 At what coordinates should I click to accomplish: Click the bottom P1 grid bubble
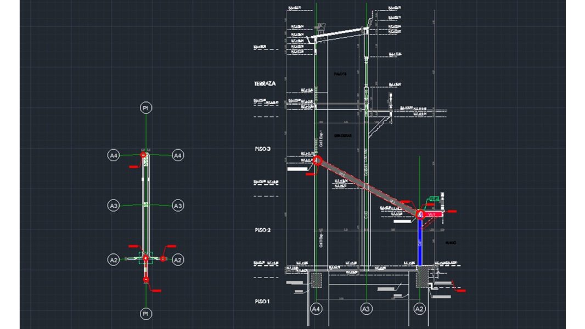point(145,314)
